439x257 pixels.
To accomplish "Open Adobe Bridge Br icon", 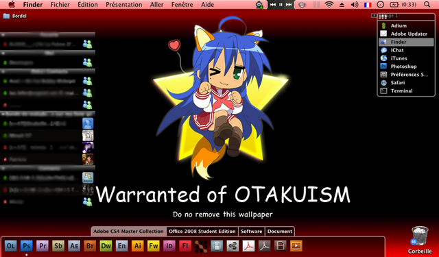I will [90, 246].
